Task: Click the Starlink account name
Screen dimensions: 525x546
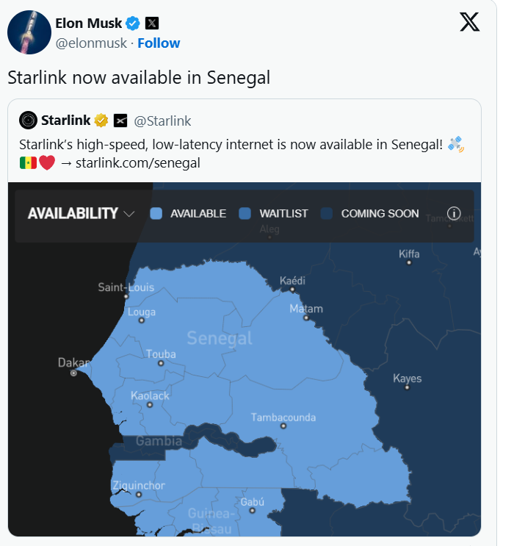Action: pos(65,121)
